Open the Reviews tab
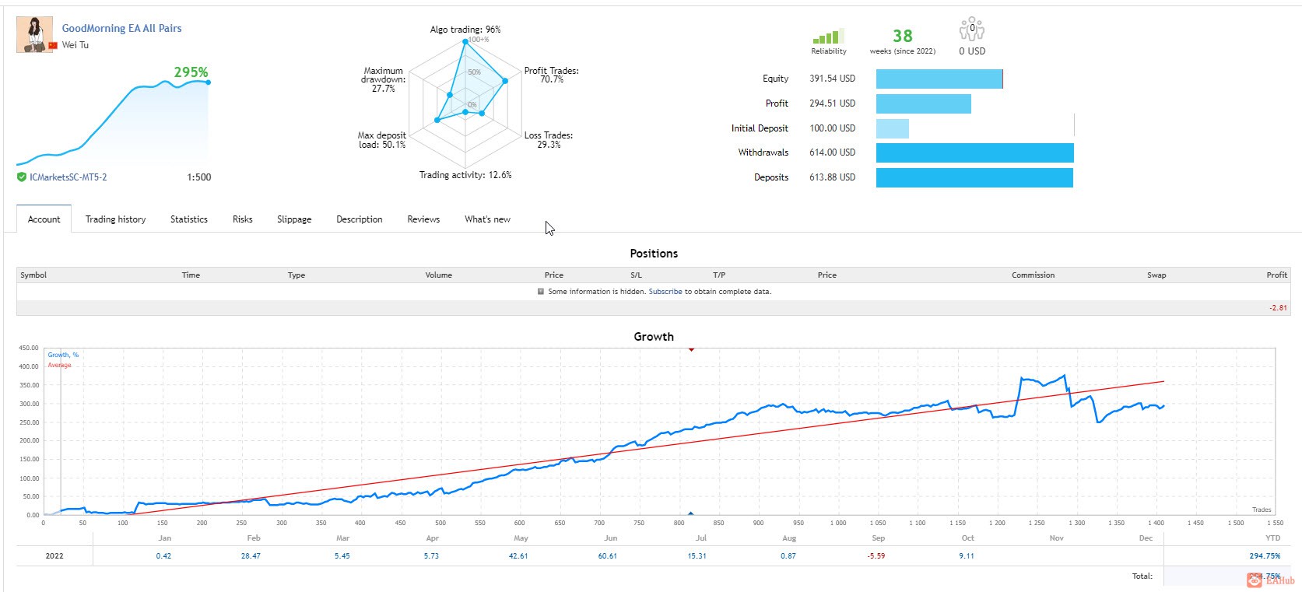The width and height of the screenshot is (1302, 592). (423, 219)
